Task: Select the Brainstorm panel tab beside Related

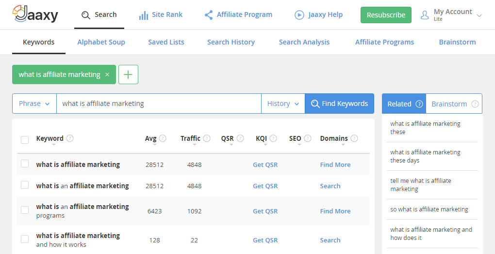Action: pos(454,104)
